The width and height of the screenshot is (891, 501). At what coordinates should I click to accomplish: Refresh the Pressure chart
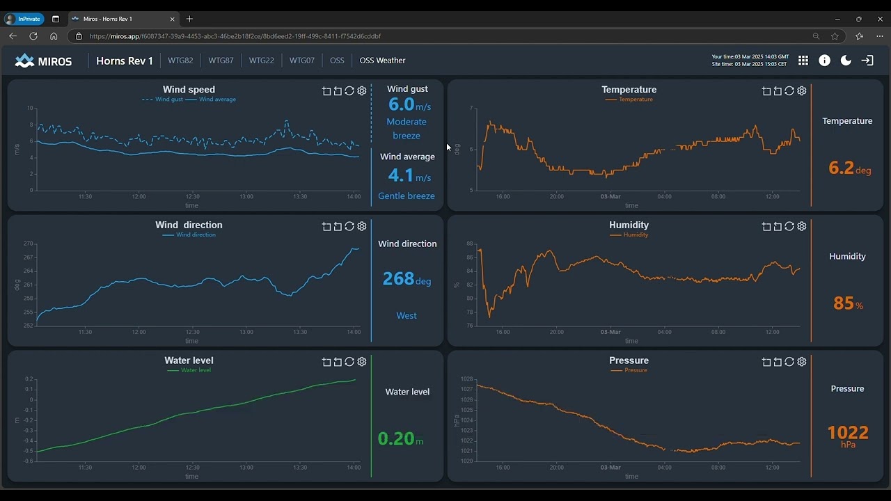pyautogui.click(x=789, y=362)
